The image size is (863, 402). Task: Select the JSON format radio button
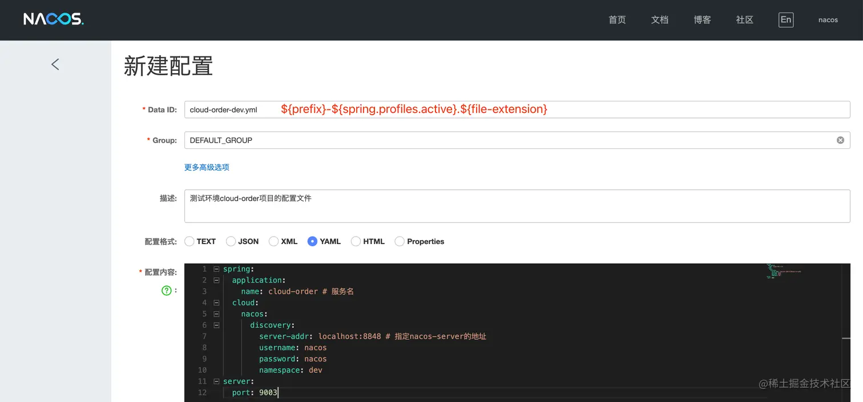click(231, 241)
